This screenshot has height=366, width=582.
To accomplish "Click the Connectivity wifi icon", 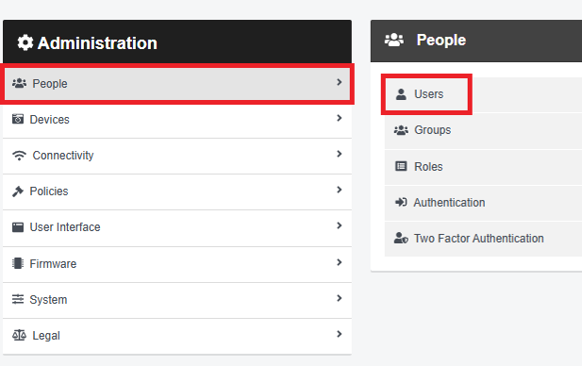I will [x=19, y=155].
